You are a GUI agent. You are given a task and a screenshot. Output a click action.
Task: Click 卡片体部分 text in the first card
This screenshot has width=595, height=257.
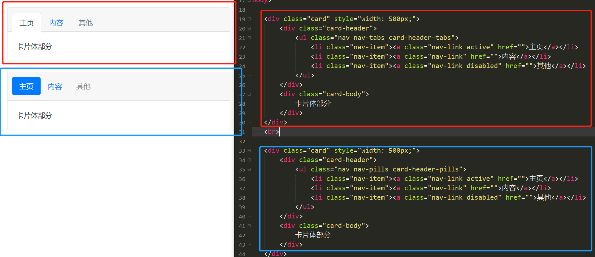pyautogui.click(x=34, y=47)
